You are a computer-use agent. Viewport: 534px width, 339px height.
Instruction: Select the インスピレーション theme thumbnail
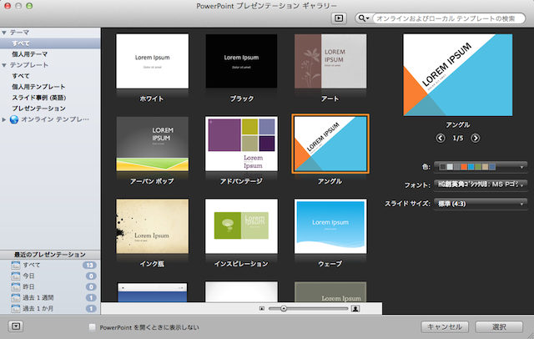[x=241, y=226]
